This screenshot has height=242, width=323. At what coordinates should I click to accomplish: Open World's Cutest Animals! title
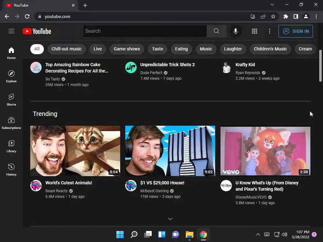coord(69,183)
